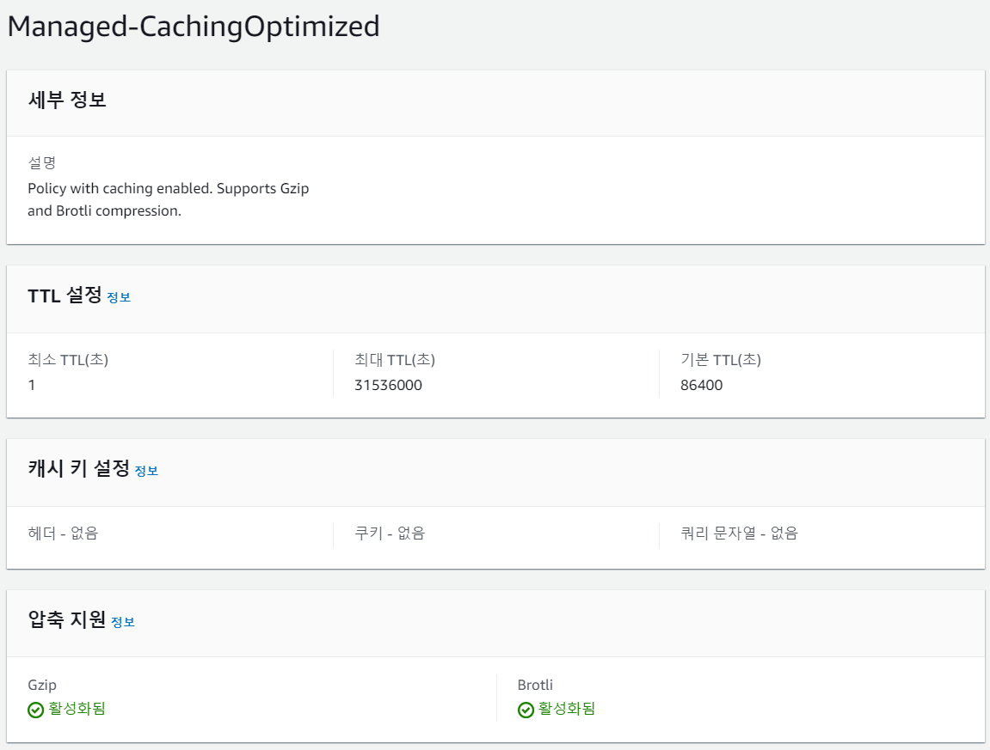Click the Gzip enabled checkmark icon

click(35, 710)
